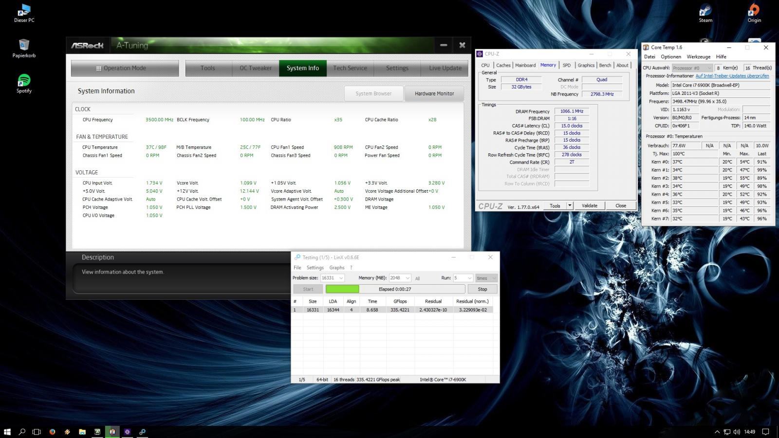Click the Intel-Treiber-Updates überprüfen link
779x438 pixels.
coord(732,76)
